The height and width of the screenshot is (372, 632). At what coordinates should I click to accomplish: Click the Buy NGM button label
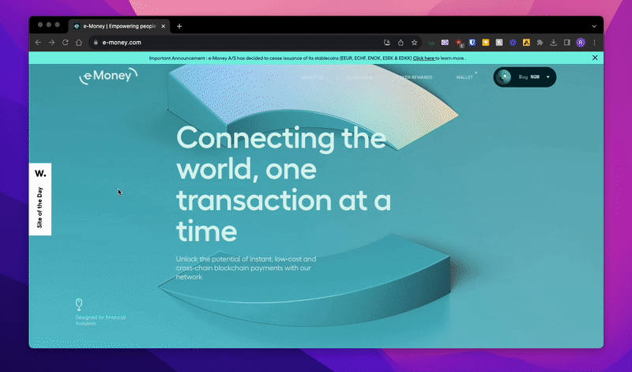pyautogui.click(x=529, y=77)
